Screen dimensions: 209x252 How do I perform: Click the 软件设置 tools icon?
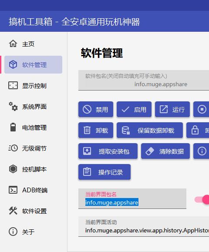13,211
